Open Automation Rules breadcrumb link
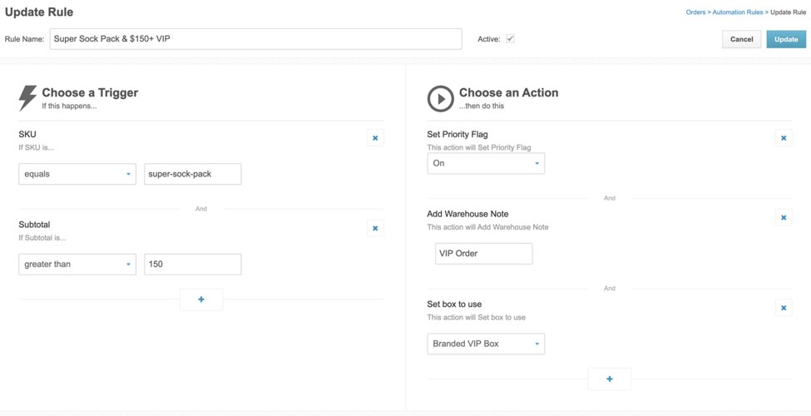Viewport: 811px width, 416px height. click(x=738, y=12)
